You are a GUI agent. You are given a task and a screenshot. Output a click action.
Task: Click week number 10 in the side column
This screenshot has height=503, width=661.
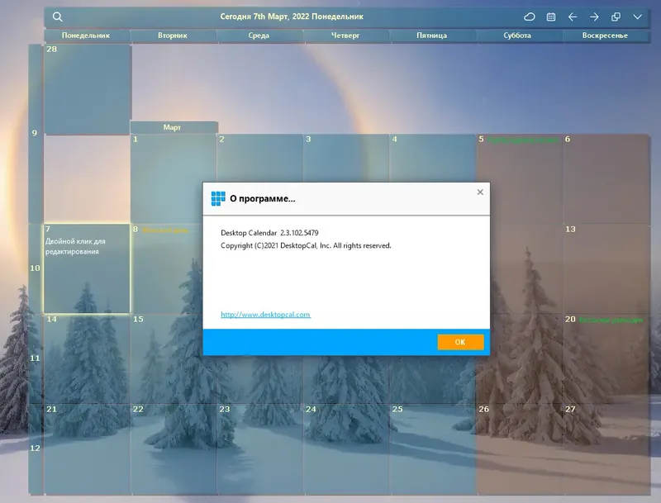[x=35, y=268]
